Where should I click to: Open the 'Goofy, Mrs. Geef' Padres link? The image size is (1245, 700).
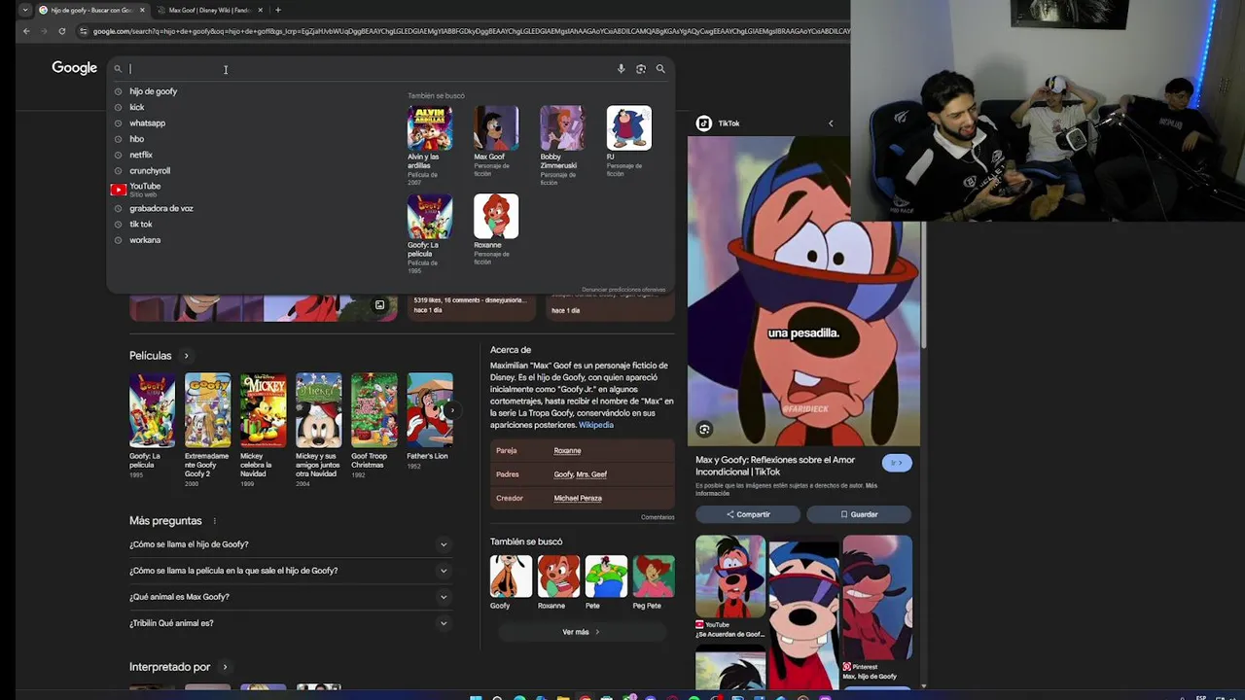(x=580, y=474)
